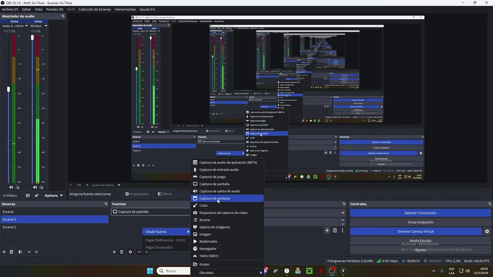
Task: Move scene up arrow in Escenas
Action: (29, 252)
